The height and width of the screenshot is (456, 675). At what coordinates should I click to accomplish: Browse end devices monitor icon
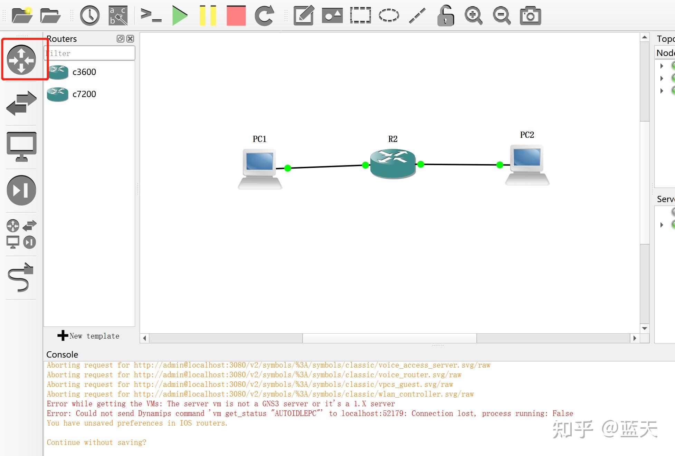click(x=21, y=147)
